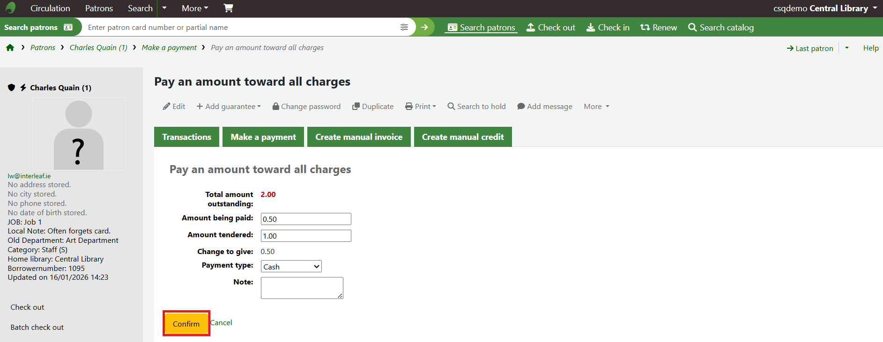Switch to the Transactions tab
This screenshot has width=883, height=342.
186,137
